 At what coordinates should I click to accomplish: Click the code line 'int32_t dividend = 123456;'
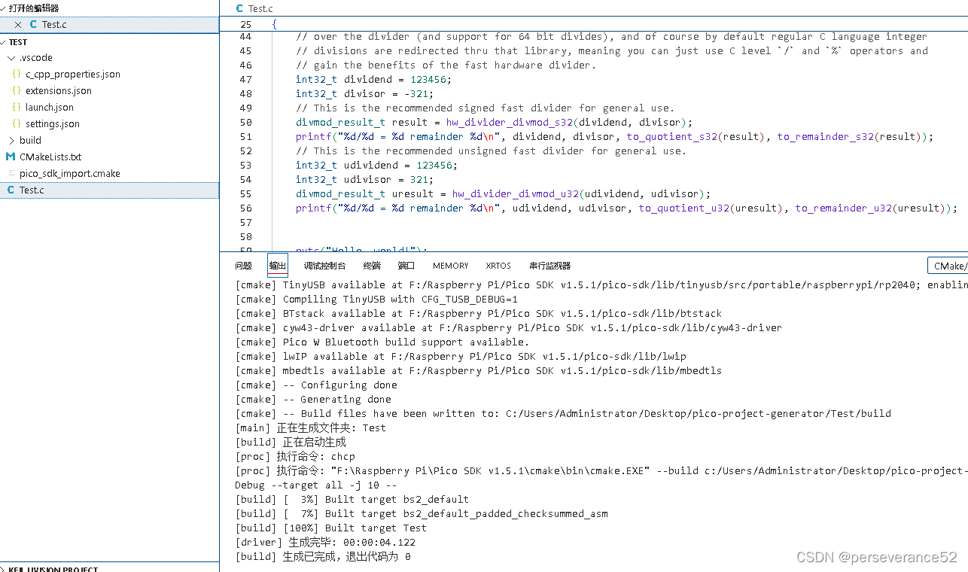[x=373, y=80]
